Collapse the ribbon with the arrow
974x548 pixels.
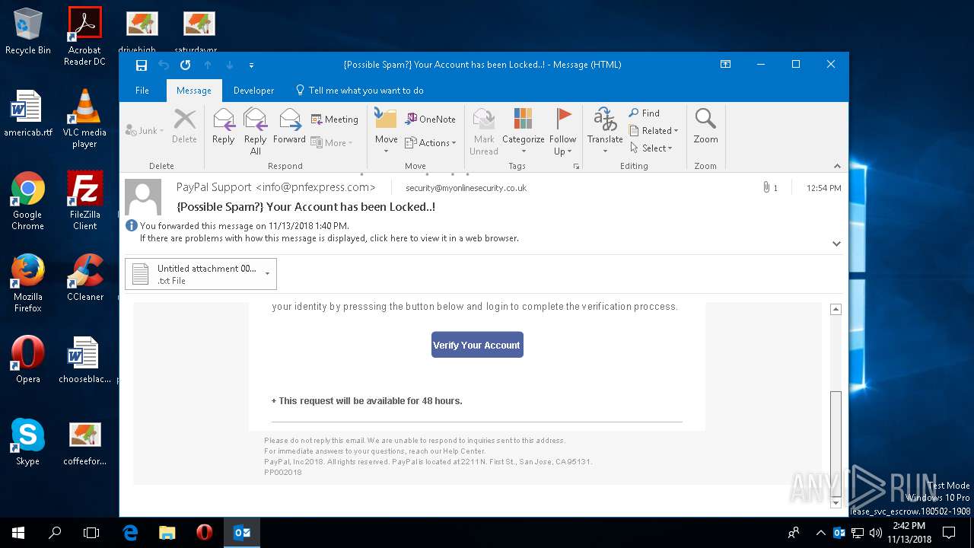[837, 166]
